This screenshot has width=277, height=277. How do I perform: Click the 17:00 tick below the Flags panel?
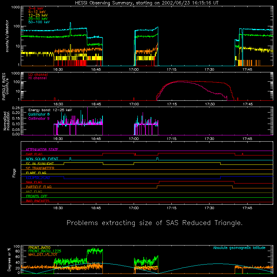click(x=134, y=208)
